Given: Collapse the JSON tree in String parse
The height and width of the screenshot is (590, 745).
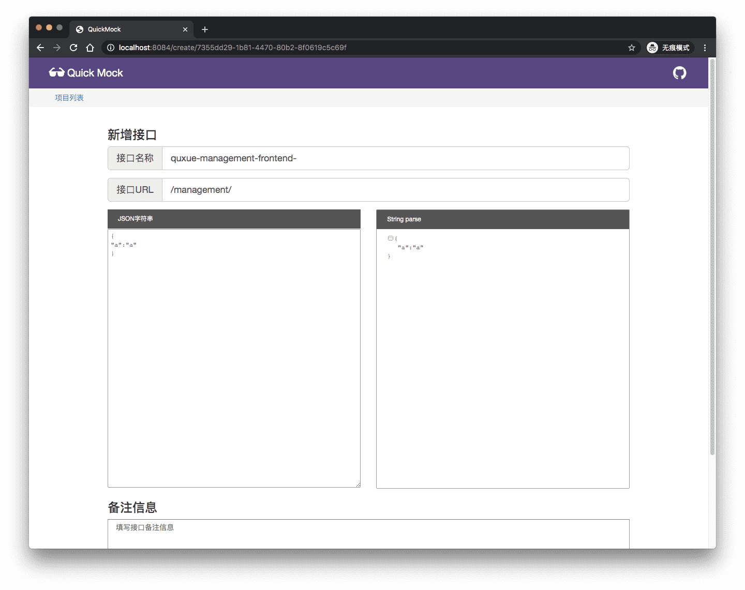Looking at the screenshot, I should point(390,238).
